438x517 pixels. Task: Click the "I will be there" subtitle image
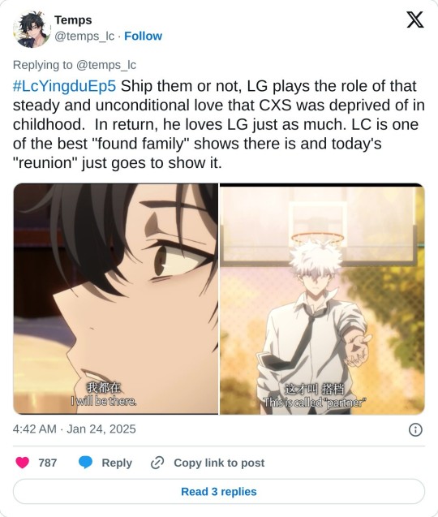pos(116,299)
